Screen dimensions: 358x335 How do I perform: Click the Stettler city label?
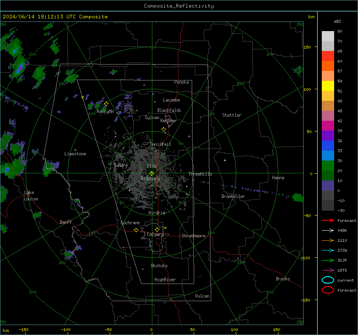click(x=232, y=115)
